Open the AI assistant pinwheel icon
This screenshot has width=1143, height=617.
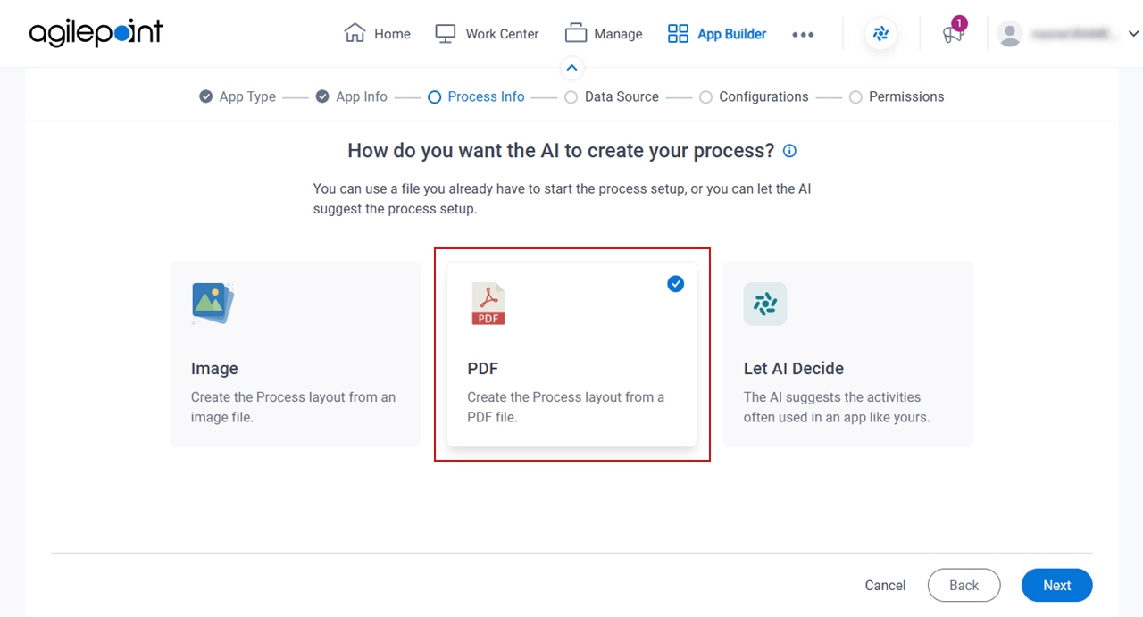pos(880,34)
